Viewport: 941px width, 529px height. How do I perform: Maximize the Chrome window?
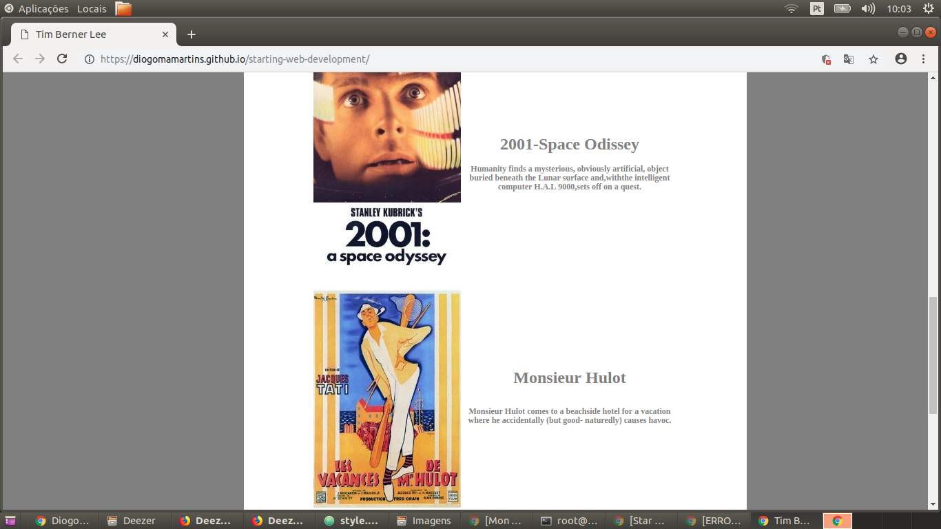pos(917,32)
